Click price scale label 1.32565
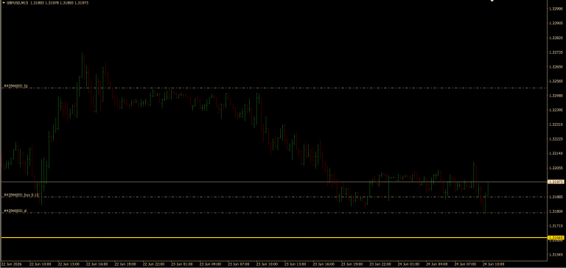Viewport: 566px width, 268px height. click(556, 81)
